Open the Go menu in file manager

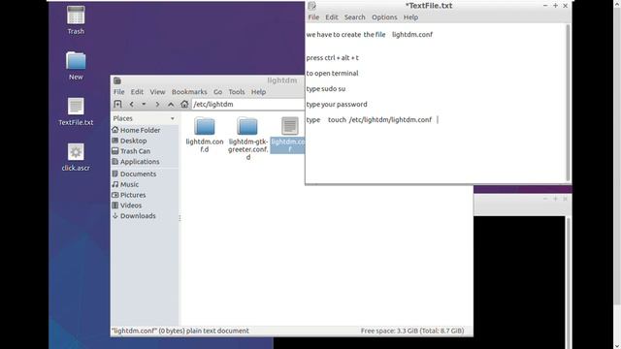(217, 92)
